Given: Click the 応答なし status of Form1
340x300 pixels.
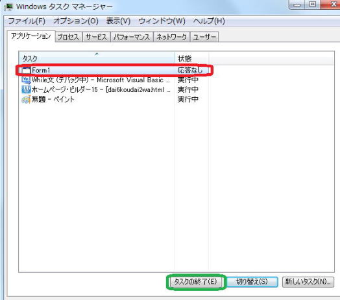Looking at the screenshot, I should click(x=190, y=70).
